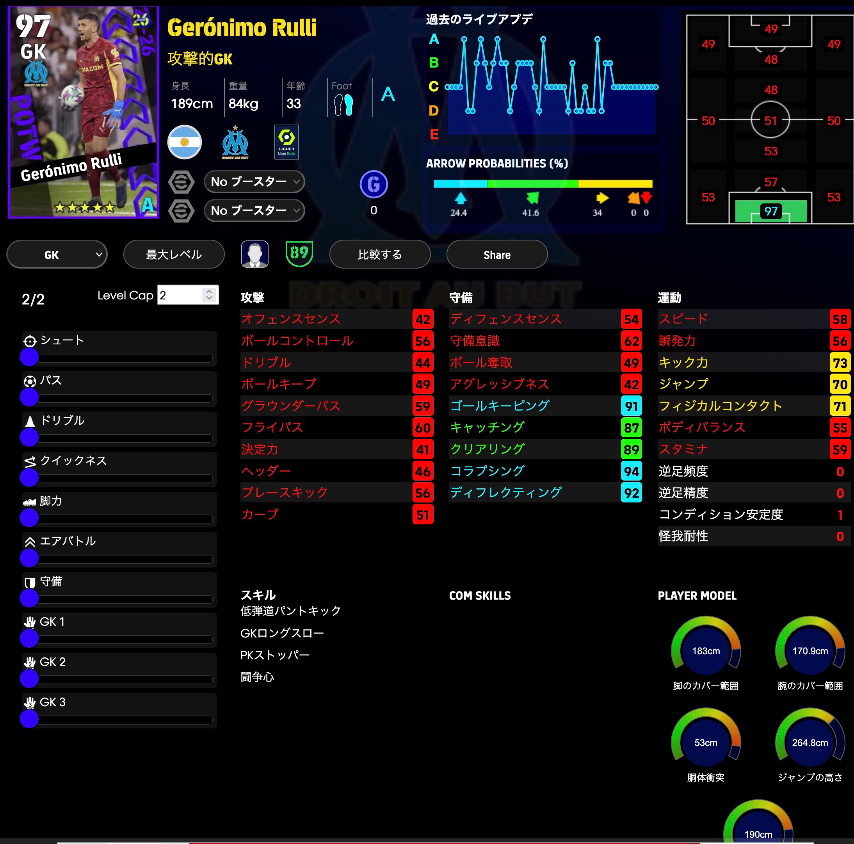Expand the GK position dropdown
The height and width of the screenshot is (844, 854).
click(x=57, y=255)
